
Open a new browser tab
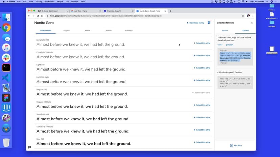tap(170, 11)
